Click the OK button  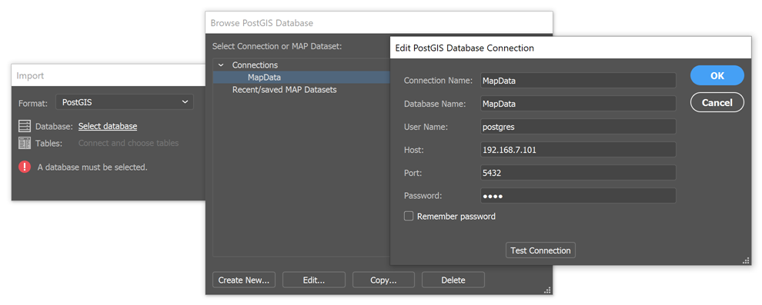717,75
